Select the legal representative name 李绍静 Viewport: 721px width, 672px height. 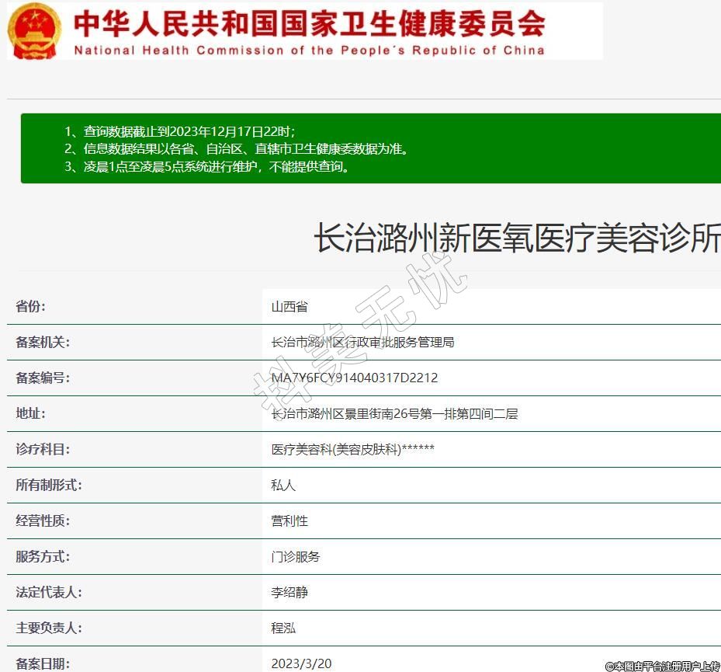pyautogui.click(x=289, y=592)
